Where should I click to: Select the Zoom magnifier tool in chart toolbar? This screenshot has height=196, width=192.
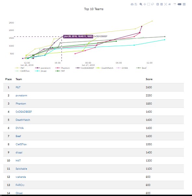click(141, 4)
